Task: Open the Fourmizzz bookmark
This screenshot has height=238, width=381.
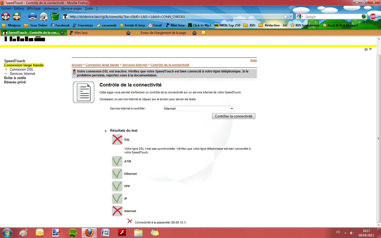Action: [83, 25]
